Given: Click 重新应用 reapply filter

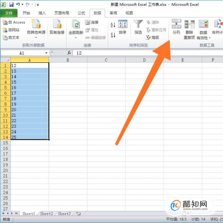Looking at the screenshot, I should (156, 30).
